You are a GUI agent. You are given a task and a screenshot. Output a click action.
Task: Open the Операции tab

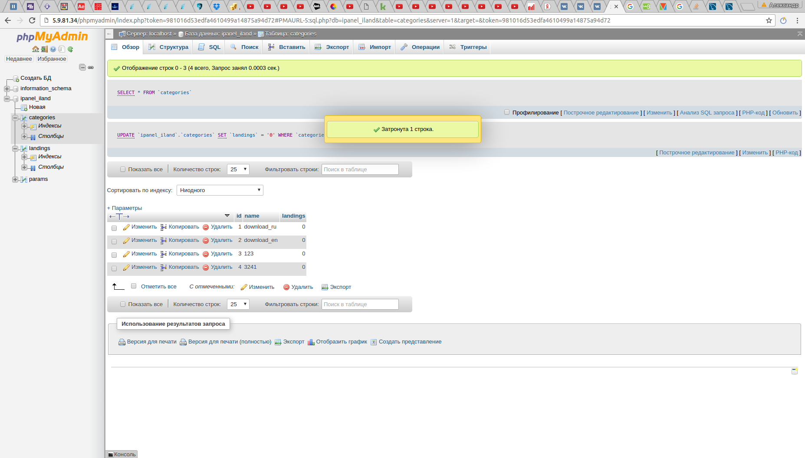click(420, 47)
